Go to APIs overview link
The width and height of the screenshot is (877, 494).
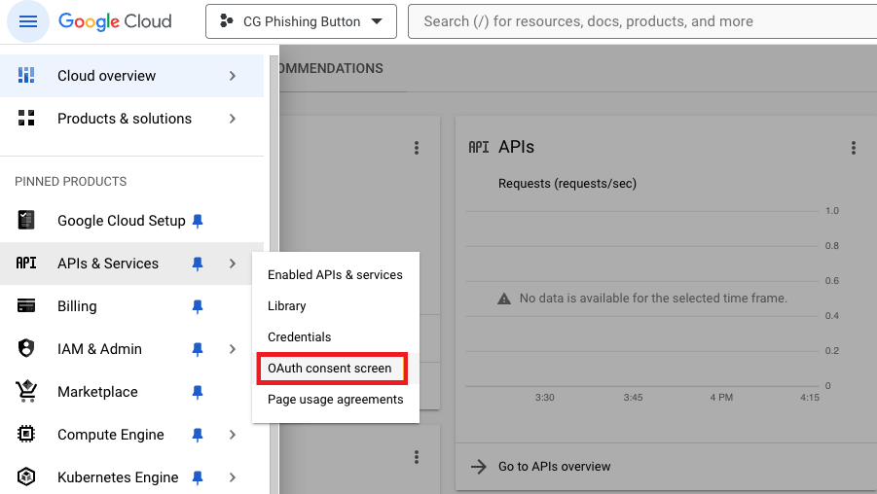click(554, 467)
